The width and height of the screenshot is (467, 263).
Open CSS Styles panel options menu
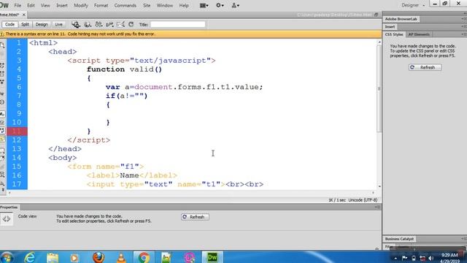(x=464, y=34)
